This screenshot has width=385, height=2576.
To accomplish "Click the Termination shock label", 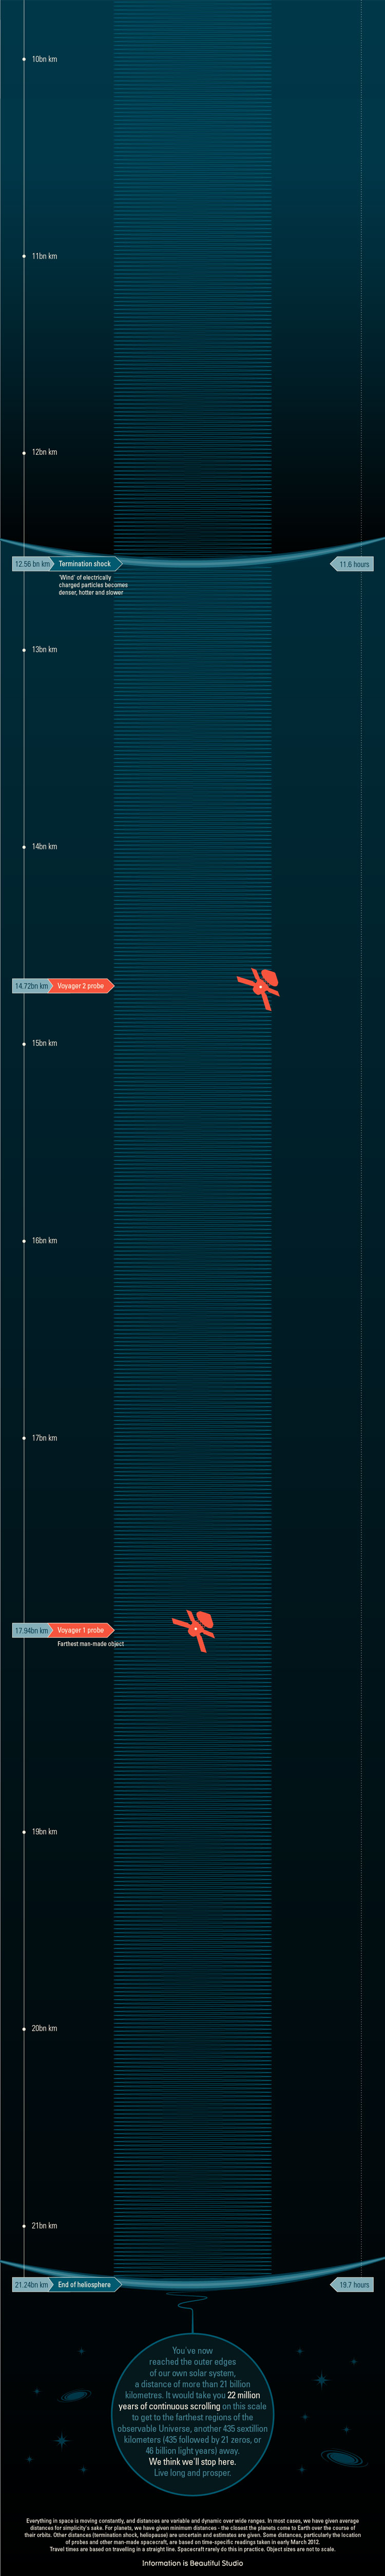I will 87,564.
